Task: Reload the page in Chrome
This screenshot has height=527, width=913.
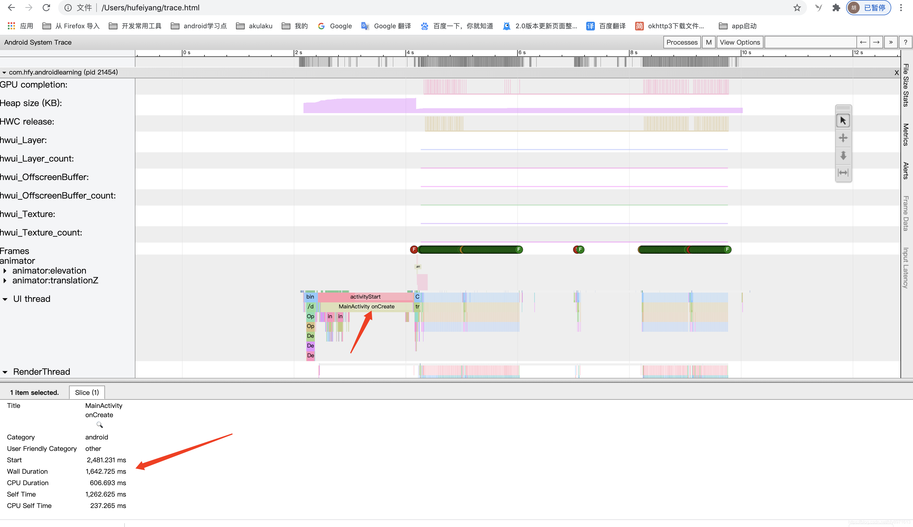Action: (46, 8)
